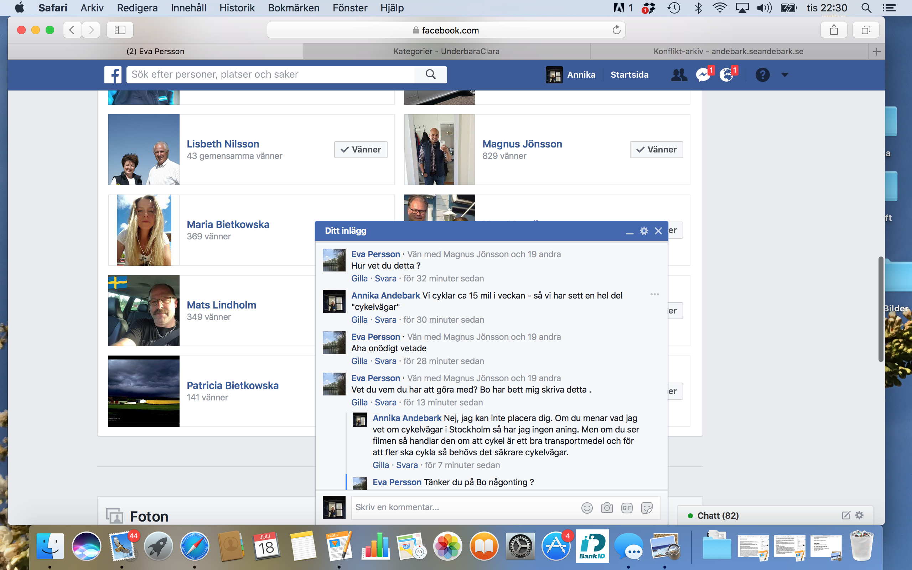Open Spotlight search in menu bar
Viewport: 912px width, 570px height.
coord(866,8)
